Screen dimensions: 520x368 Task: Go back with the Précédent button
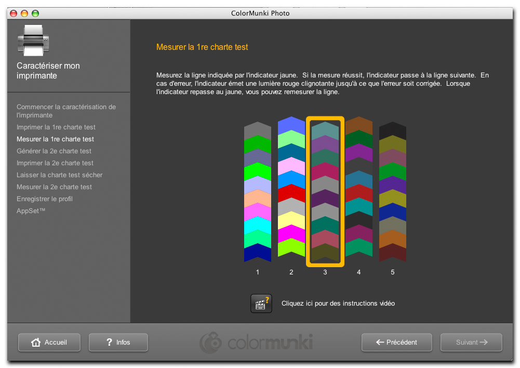[397, 342]
